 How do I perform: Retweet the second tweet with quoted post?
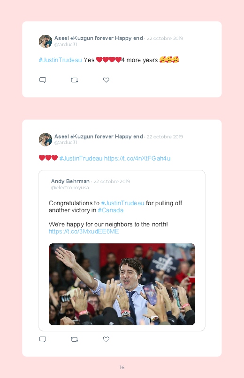pyautogui.click(x=74, y=339)
